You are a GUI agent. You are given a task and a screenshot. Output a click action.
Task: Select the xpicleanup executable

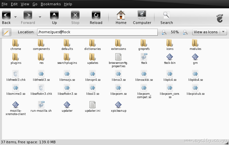(x=118, y=106)
